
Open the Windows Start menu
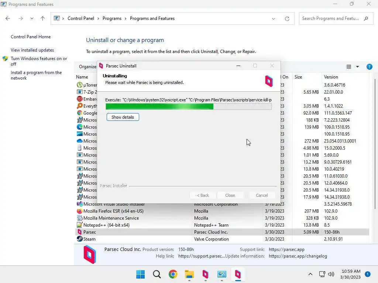(x=141, y=274)
